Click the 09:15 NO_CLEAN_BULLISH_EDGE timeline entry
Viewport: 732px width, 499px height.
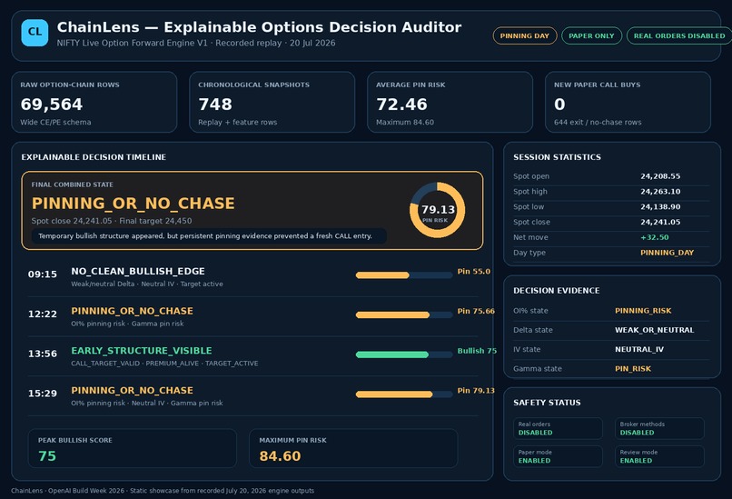point(253,276)
